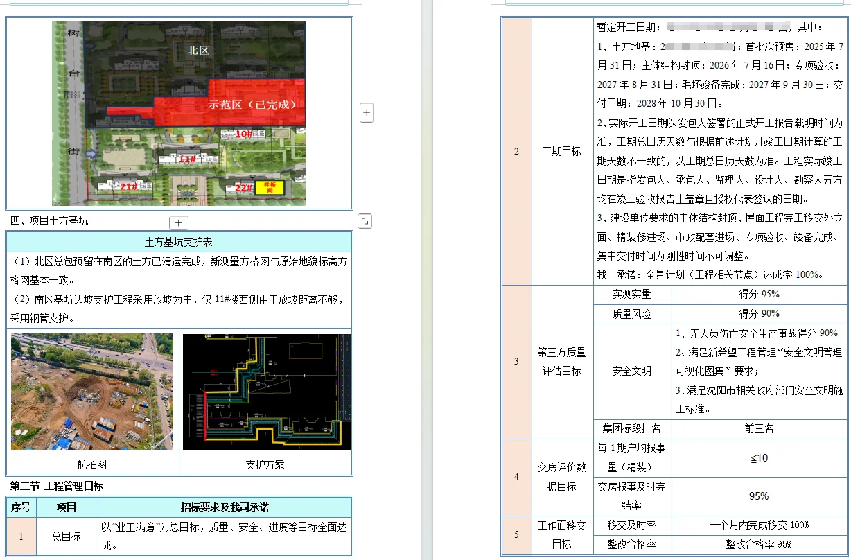Click the 第三方质量评估目标 cell
The width and height of the screenshot is (851, 560).
[561, 361]
